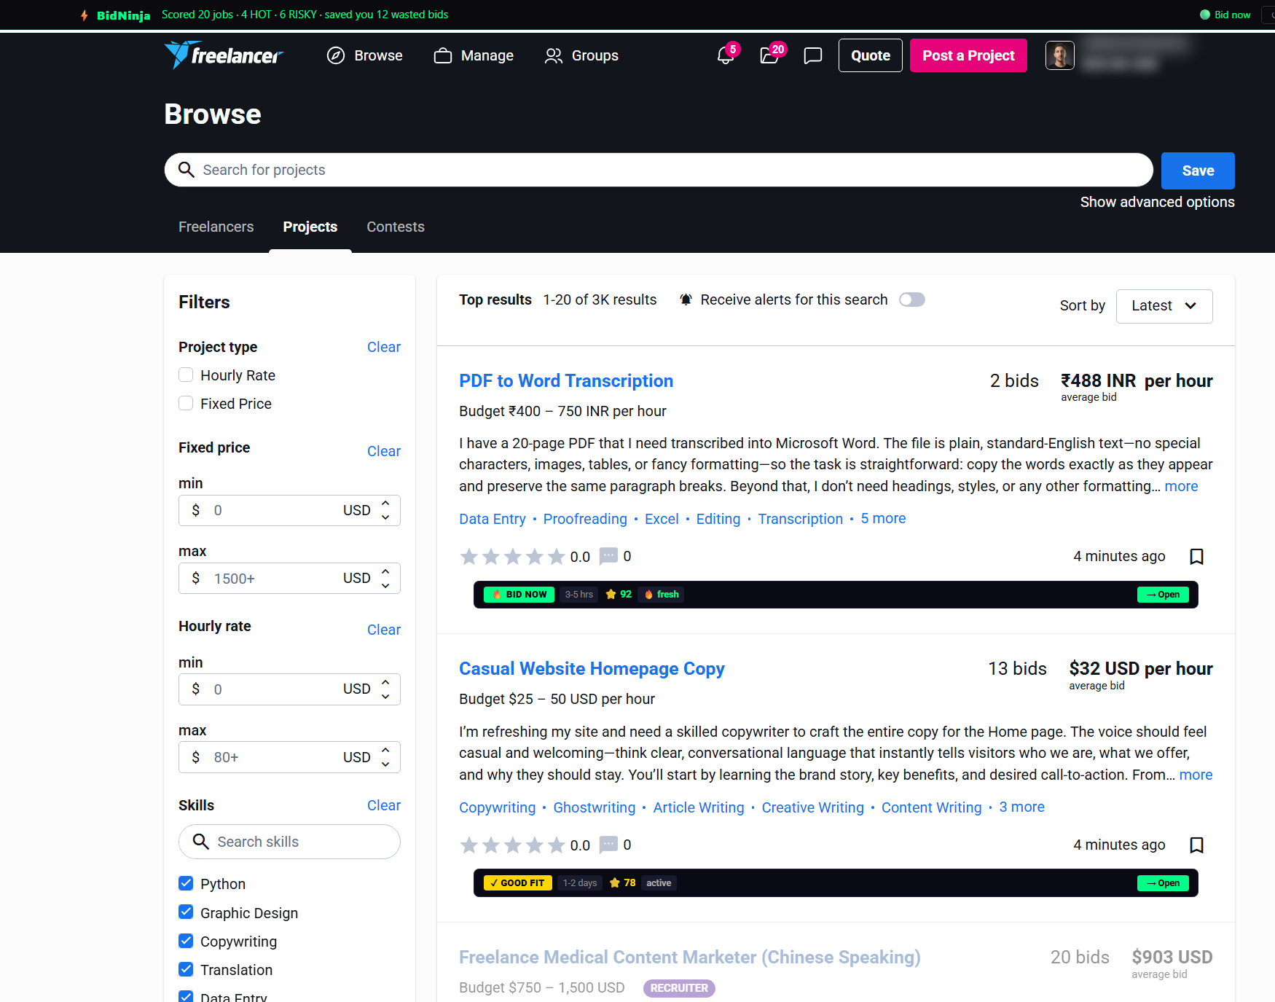Click Open on PDF to Word BidNinja bar
1275x1002 pixels.
tap(1163, 595)
